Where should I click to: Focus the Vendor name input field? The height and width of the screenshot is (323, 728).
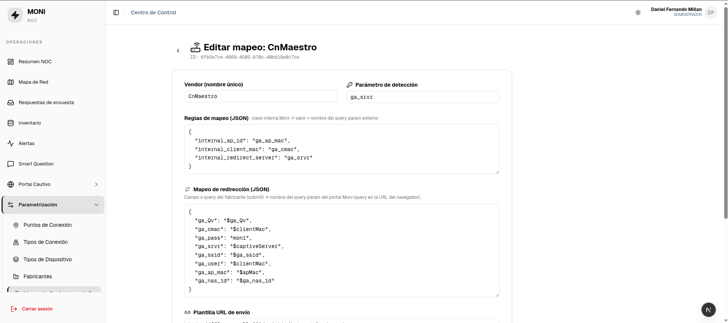coord(261,96)
